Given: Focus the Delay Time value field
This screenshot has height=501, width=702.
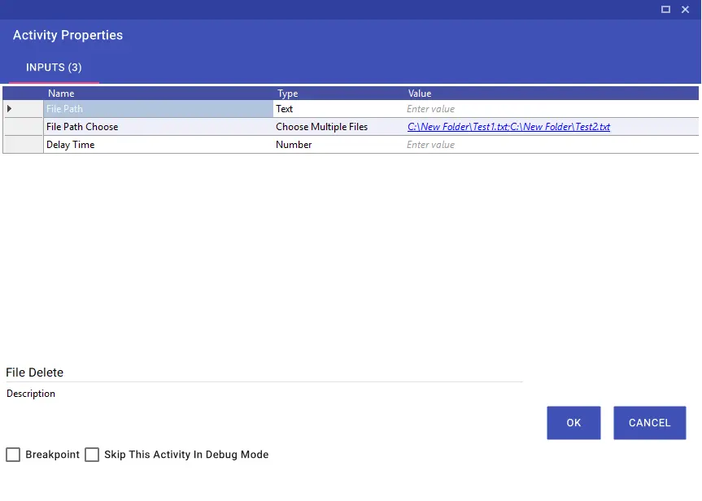Looking at the screenshot, I should tap(552, 145).
